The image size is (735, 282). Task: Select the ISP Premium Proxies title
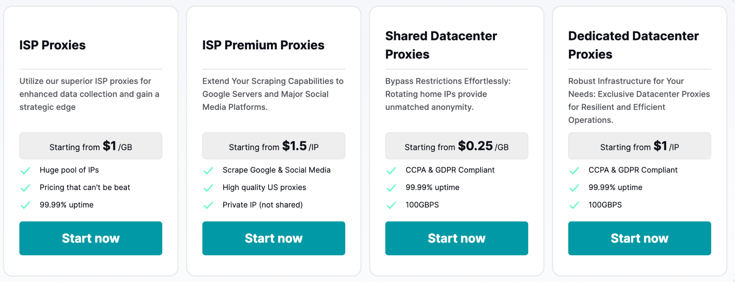point(263,45)
